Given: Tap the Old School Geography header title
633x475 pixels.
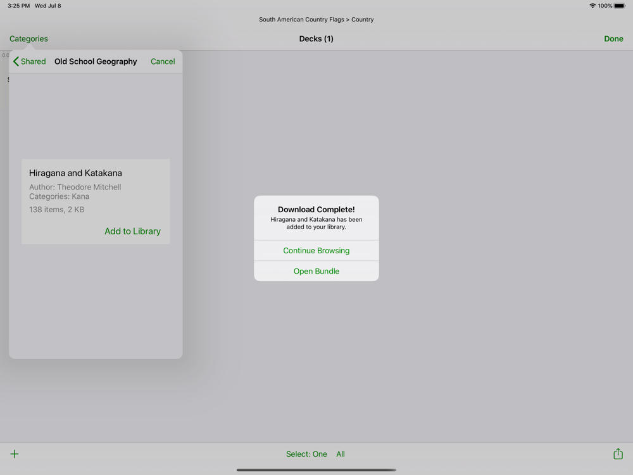Looking at the screenshot, I should [x=96, y=61].
